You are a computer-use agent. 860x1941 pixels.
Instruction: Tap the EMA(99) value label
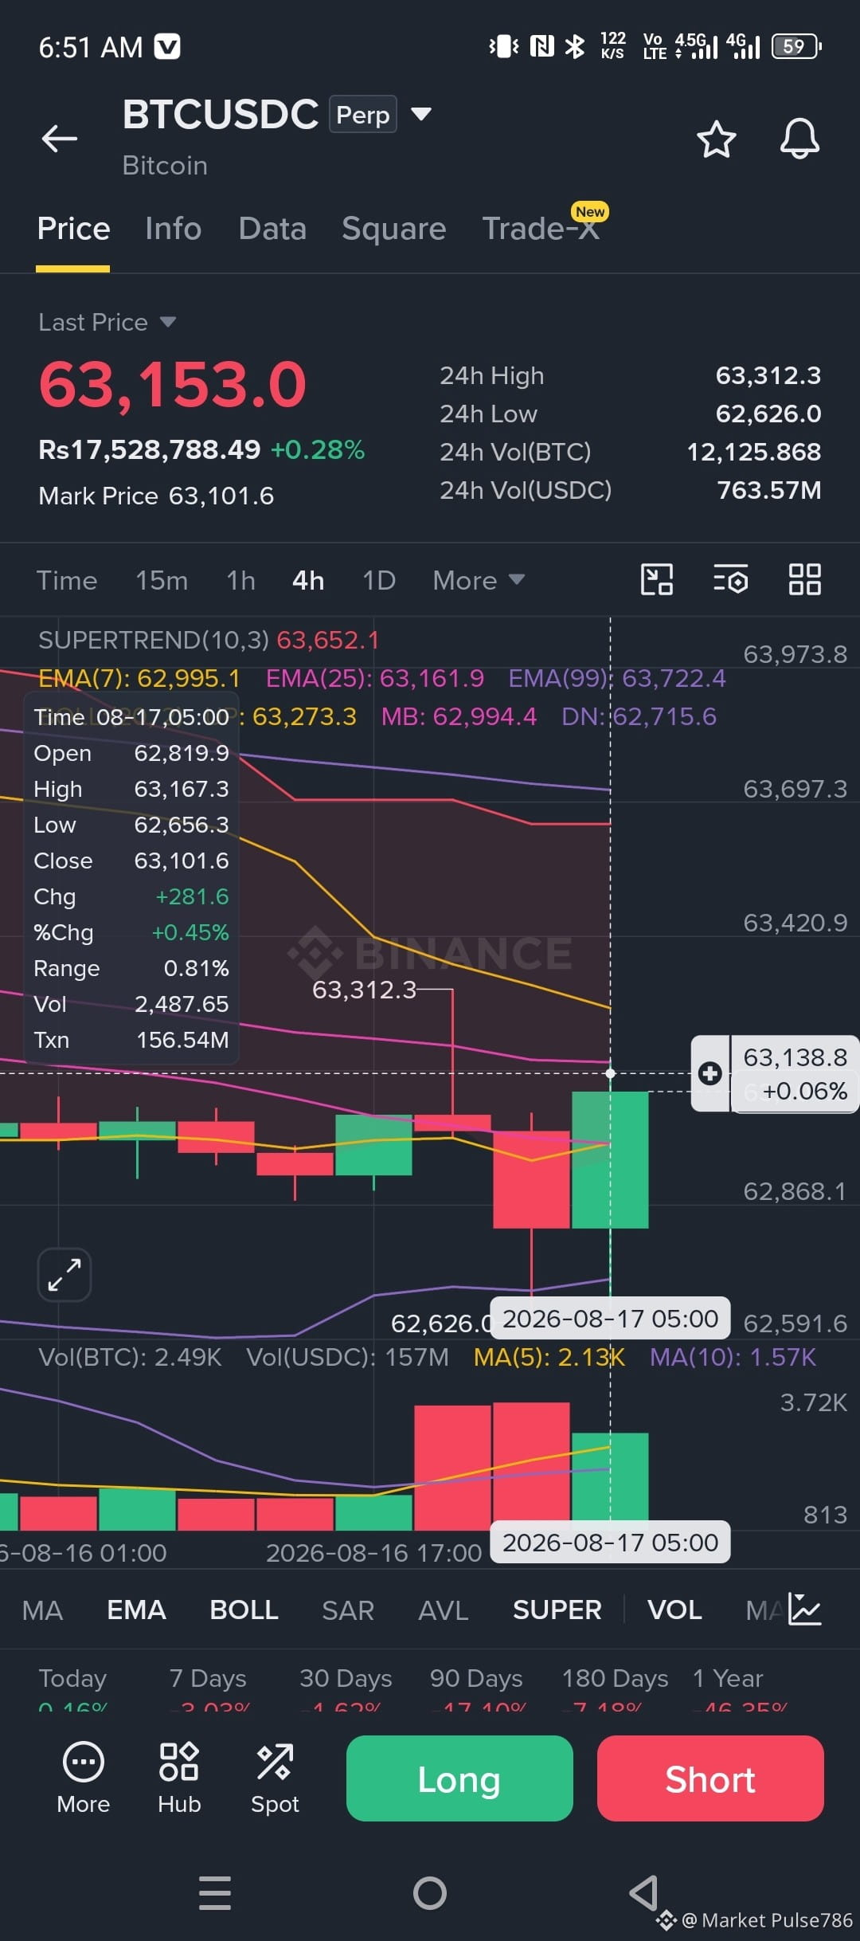point(617,678)
